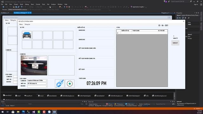
Task: Open the empty BOARD dropdown
Action: click(x=37, y=86)
